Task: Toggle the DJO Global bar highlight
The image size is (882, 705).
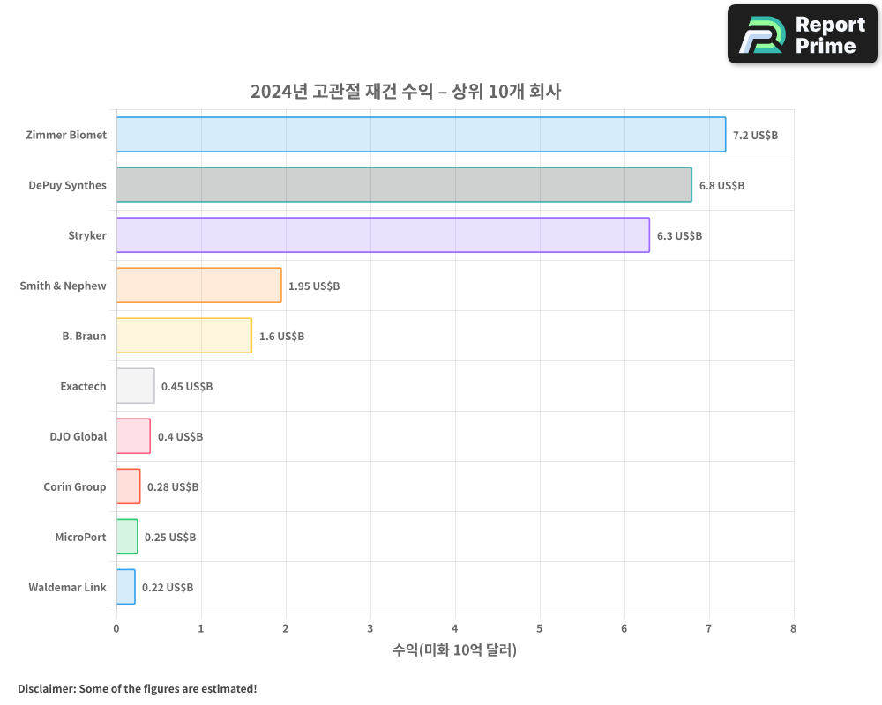Action: (x=132, y=436)
